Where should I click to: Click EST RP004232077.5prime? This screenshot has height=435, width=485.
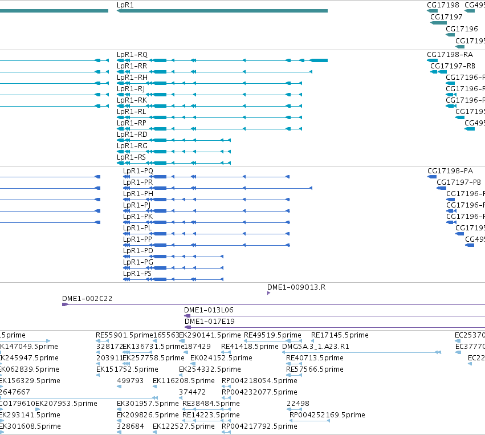coord(259,392)
